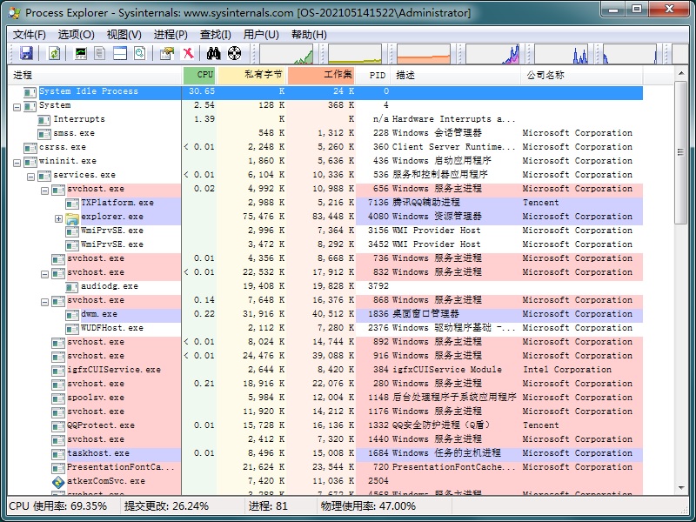The width and height of the screenshot is (696, 522).
Task: Sort by the 公司名称 column header
Action: click(581, 75)
